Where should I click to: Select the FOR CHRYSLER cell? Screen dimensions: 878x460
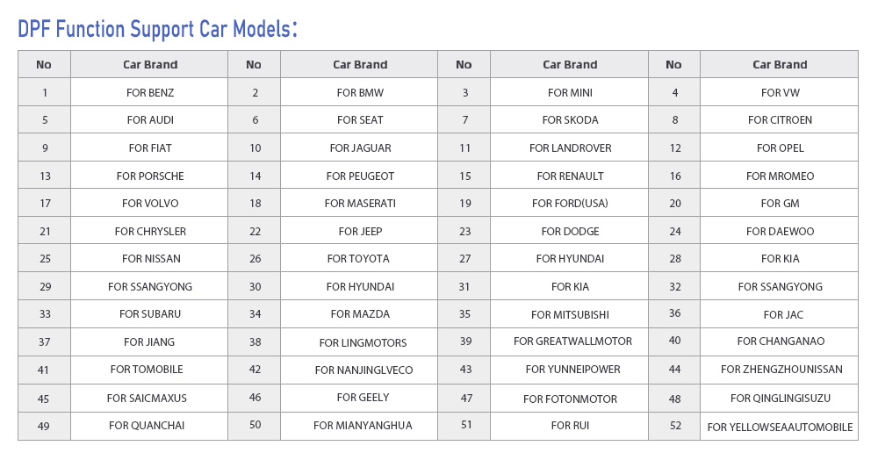150,232
